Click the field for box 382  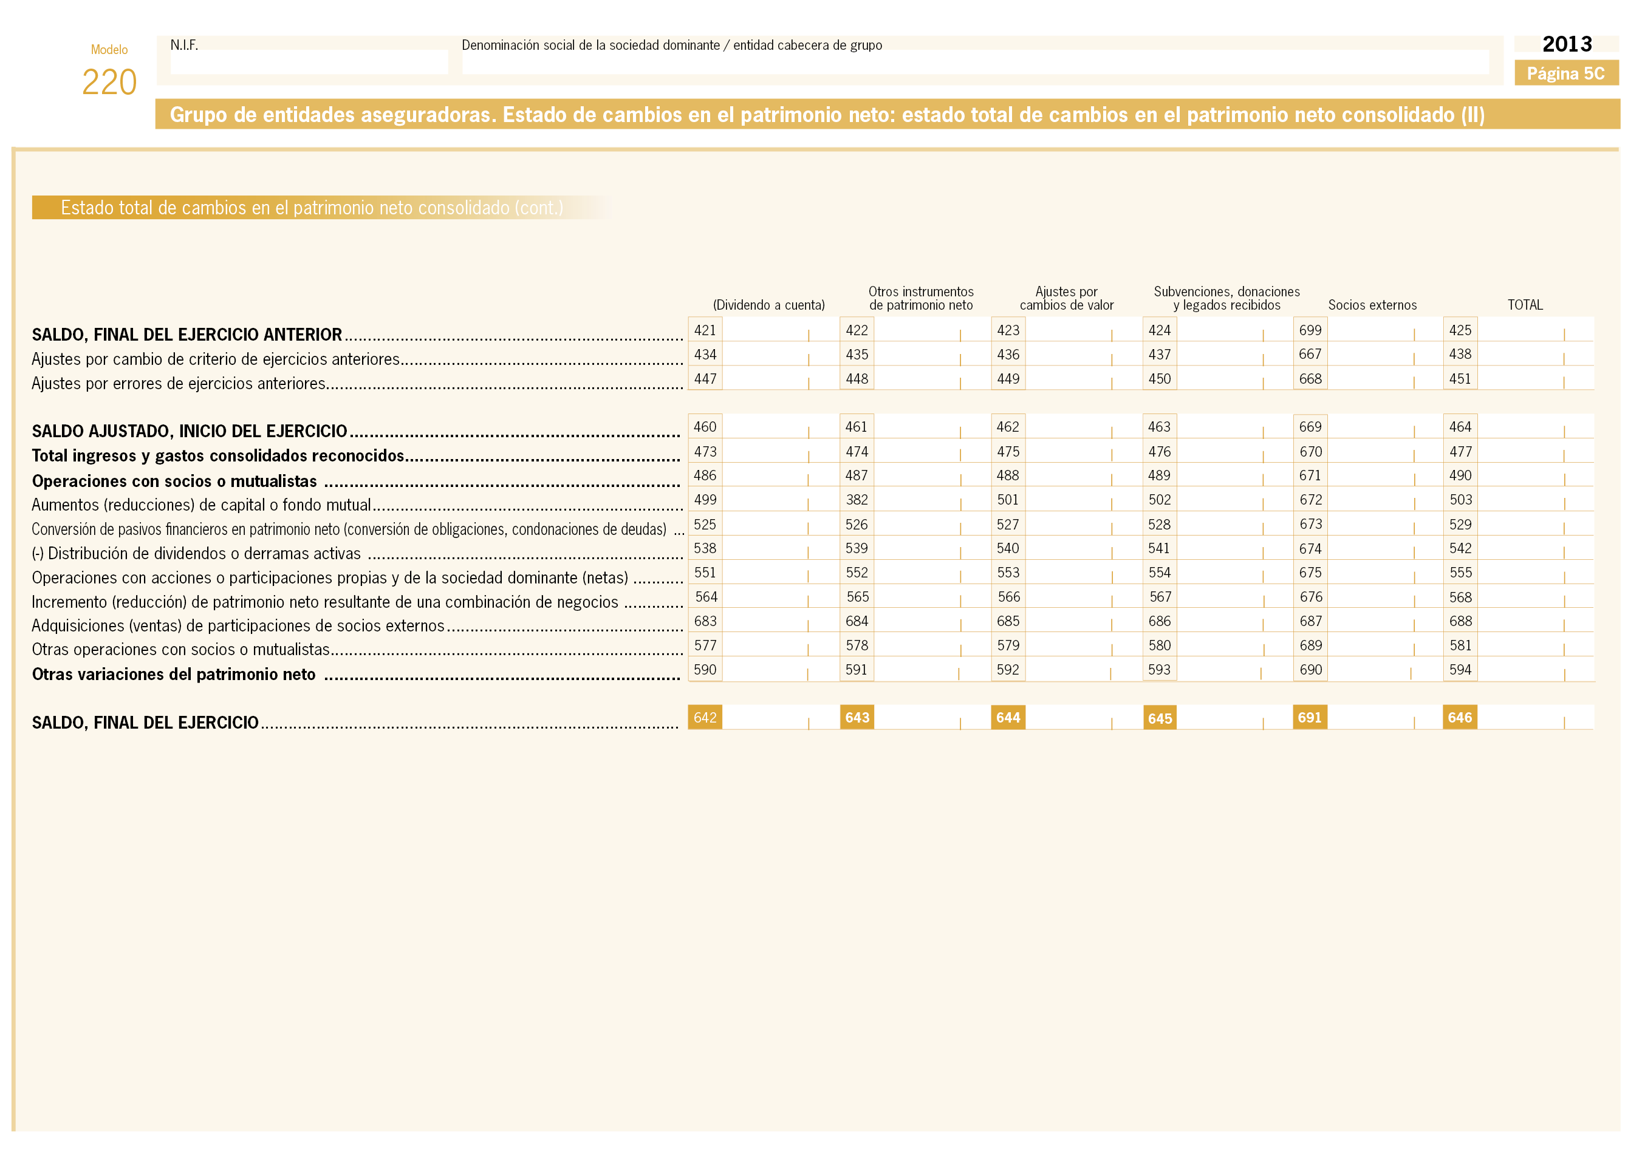point(932,500)
